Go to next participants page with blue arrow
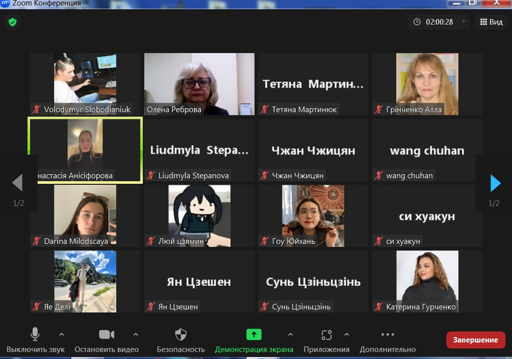This screenshot has width=512, height=359. (495, 183)
